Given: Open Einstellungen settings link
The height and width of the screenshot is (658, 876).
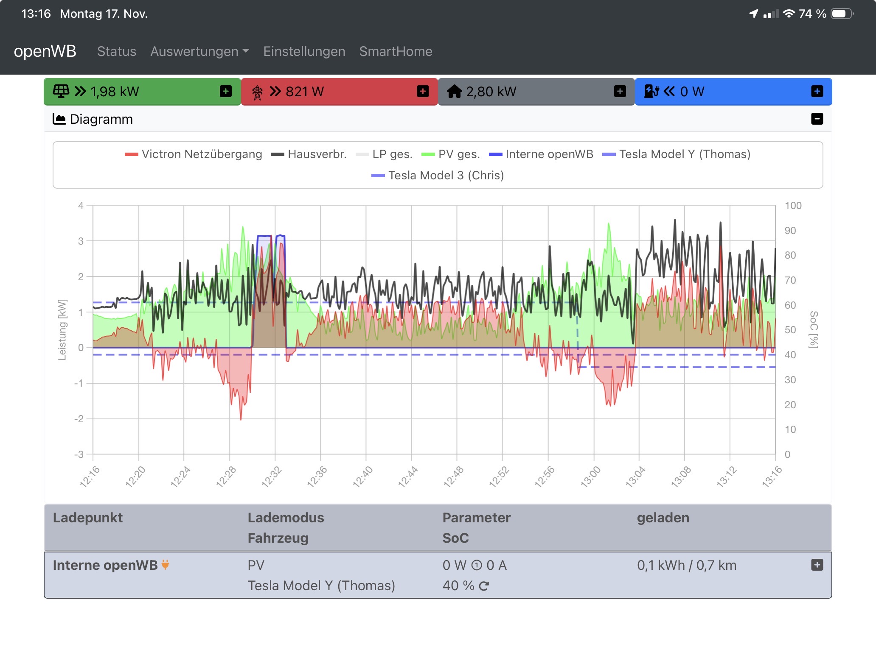Looking at the screenshot, I should point(304,51).
